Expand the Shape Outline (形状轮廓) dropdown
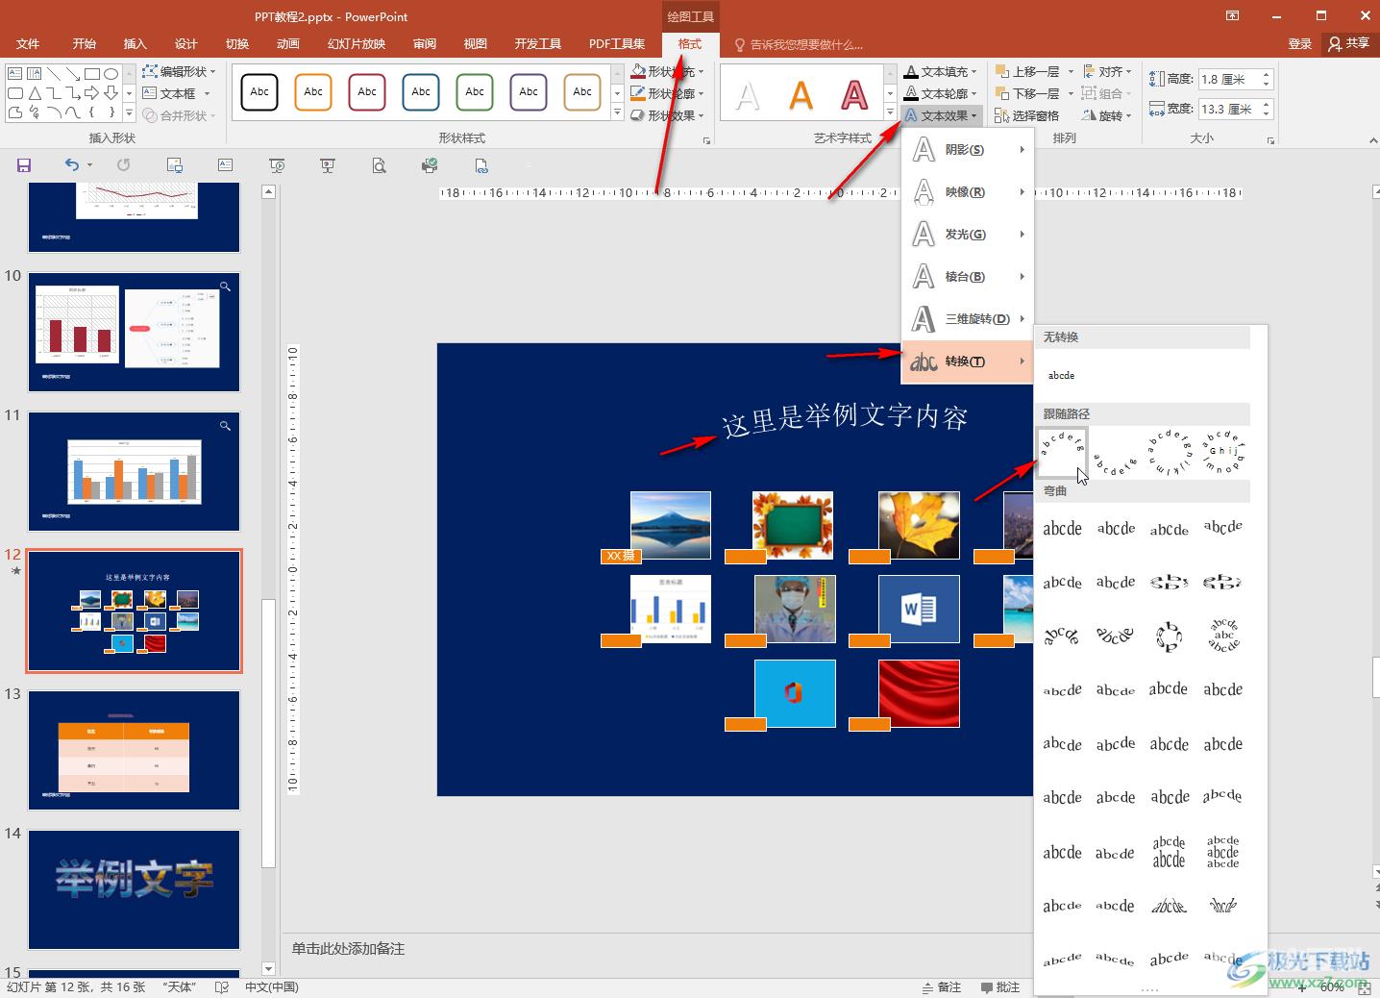Screen dimensions: 1380x998 click(668, 93)
